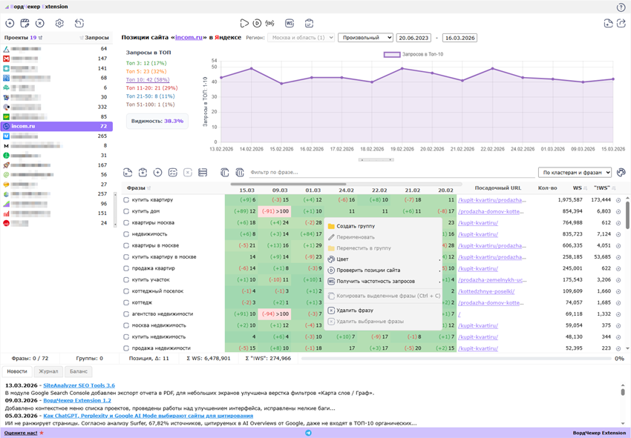Click the add new project plus icon
The height and width of the screenshot is (438, 631).
(x=10, y=24)
